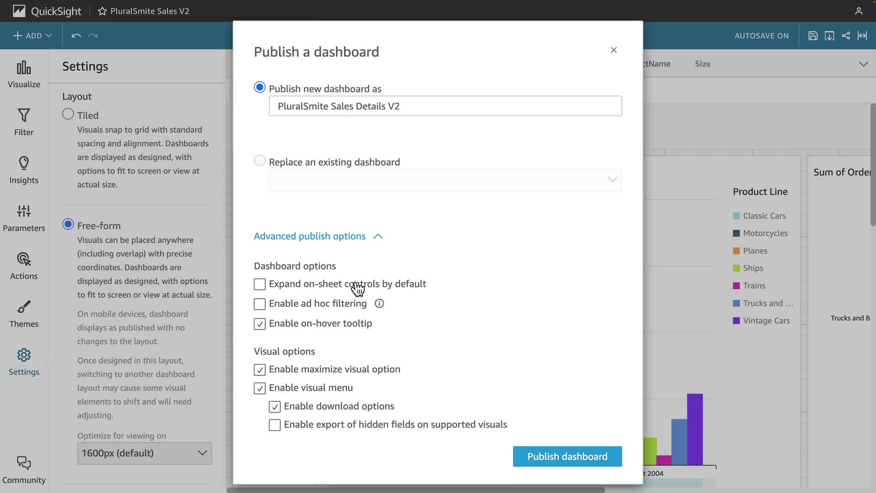
Task: Open the Visualize panel icon
Action: (24, 68)
